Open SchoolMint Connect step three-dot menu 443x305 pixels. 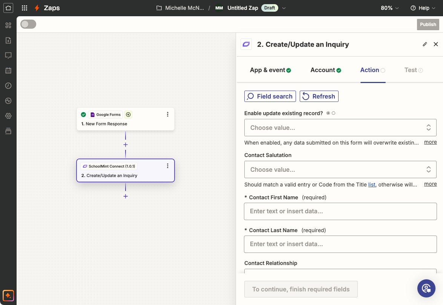click(167, 166)
